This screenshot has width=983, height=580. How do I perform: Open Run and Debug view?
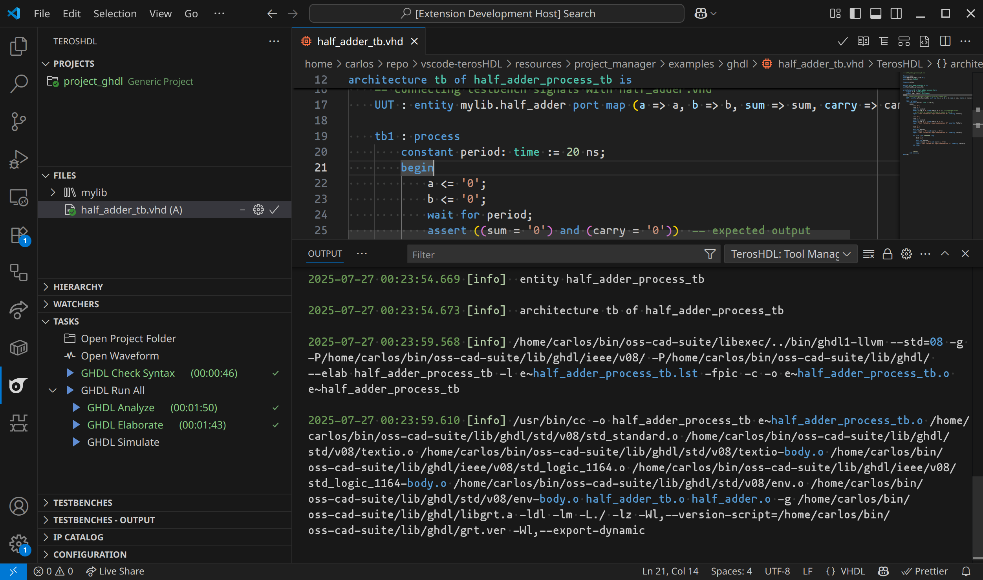click(x=18, y=159)
